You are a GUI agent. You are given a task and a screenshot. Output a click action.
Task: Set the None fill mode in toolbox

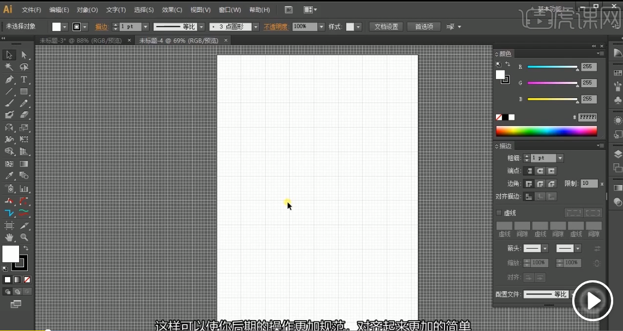coord(27,280)
